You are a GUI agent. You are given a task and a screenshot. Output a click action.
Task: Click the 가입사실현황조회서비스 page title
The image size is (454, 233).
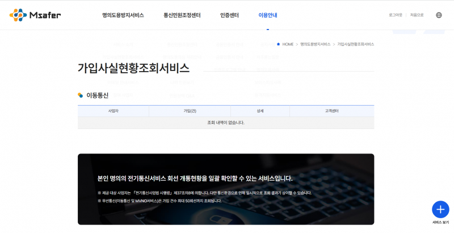click(x=133, y=68)
